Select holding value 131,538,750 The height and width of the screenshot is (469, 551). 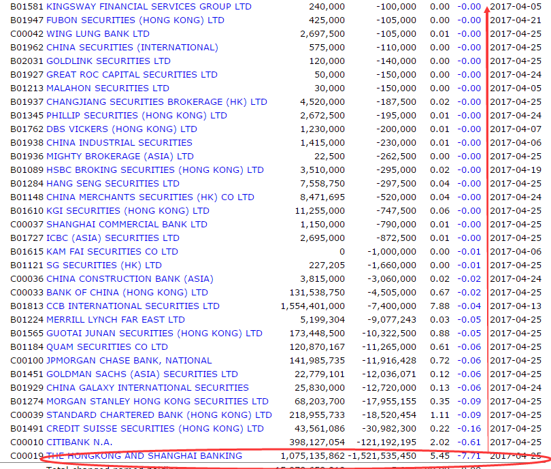point(317,293)
